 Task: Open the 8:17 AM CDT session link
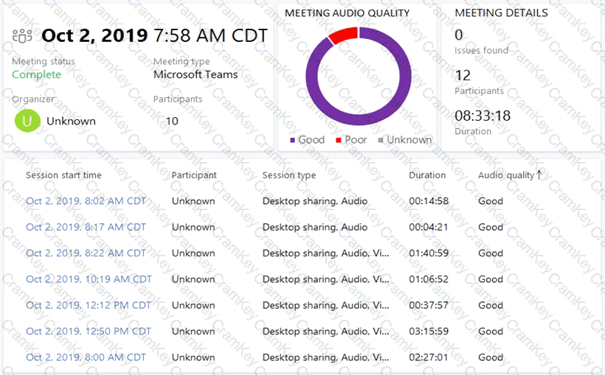coord(86,227)
